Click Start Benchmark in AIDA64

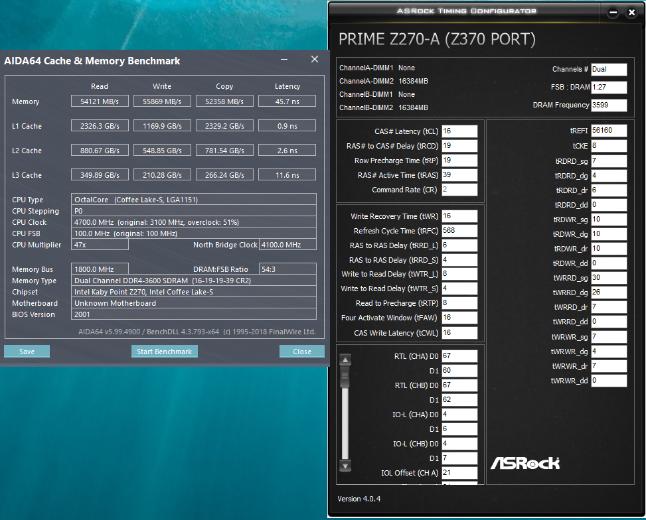tap(165, 351)
